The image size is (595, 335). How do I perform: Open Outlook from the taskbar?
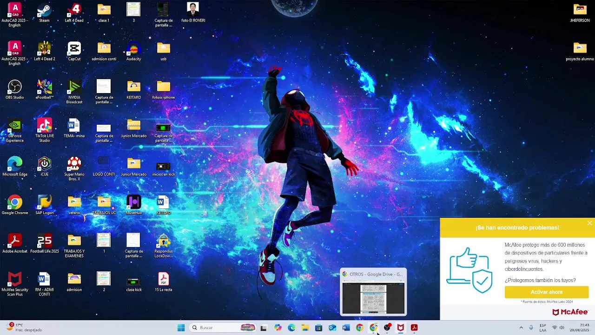click(x=332, y=328)
